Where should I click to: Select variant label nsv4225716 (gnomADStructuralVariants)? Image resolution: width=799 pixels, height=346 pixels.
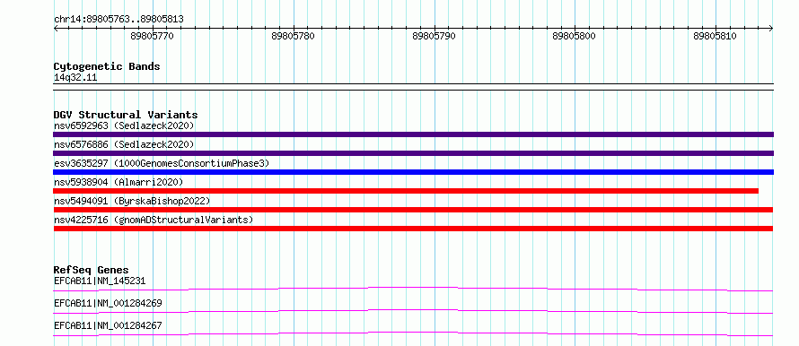154,220
